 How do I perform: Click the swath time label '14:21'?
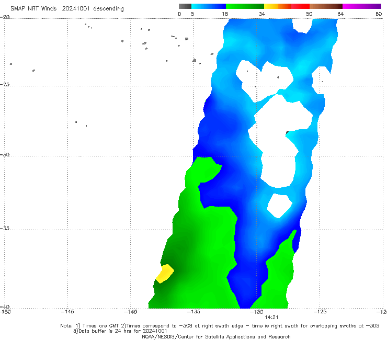coord(271,318)
